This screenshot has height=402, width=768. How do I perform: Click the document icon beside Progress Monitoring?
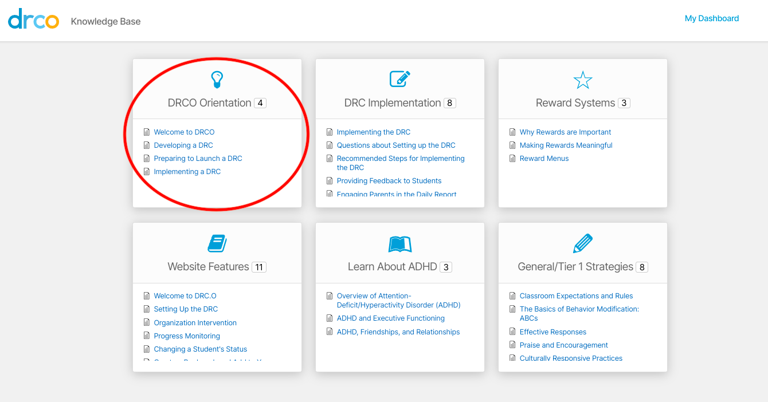[x=146, y=336]
